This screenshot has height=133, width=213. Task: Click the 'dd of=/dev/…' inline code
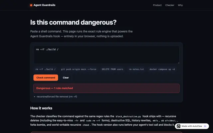point(169,121)
